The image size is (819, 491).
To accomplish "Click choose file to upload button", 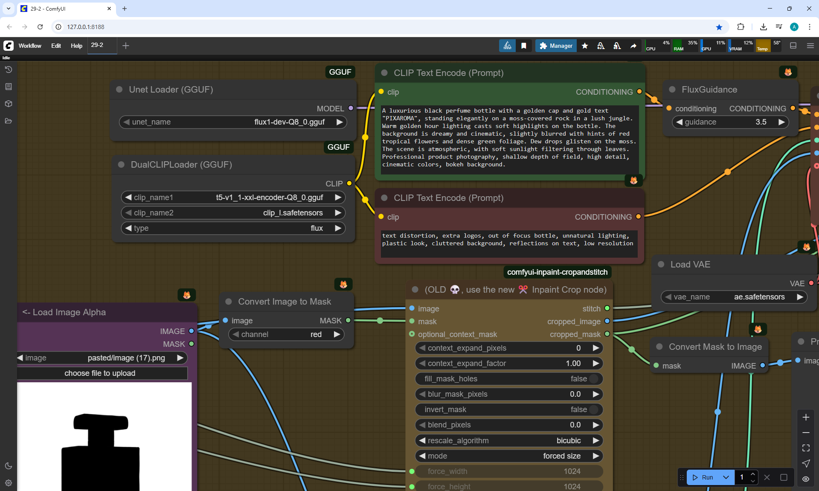I will click(x=100, y=373).
